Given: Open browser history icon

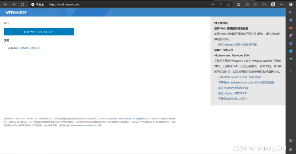Looking at the screenshot, I should tap(264, 4).
